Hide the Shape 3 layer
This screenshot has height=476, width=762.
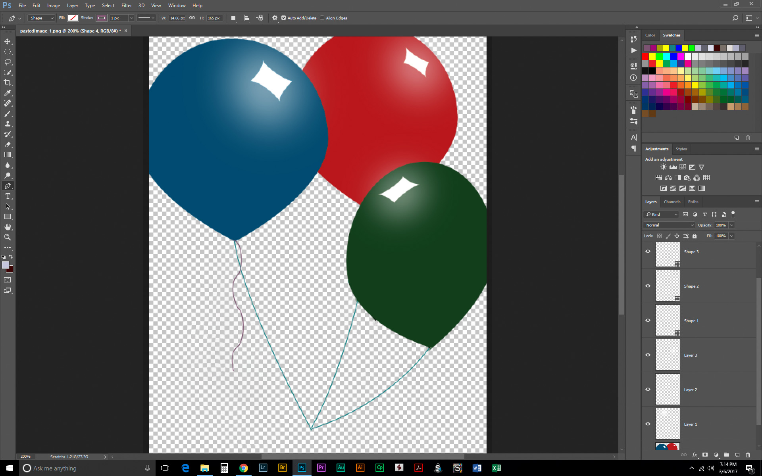[x=648, y=251]
